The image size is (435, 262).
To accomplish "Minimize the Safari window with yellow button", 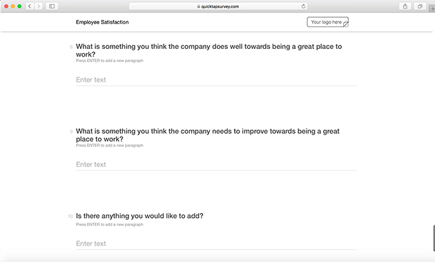I will coord(12,6).
